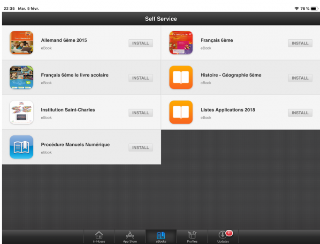Open the Allemand 6ème 2015 book cover icon

[x=22, y=43]
